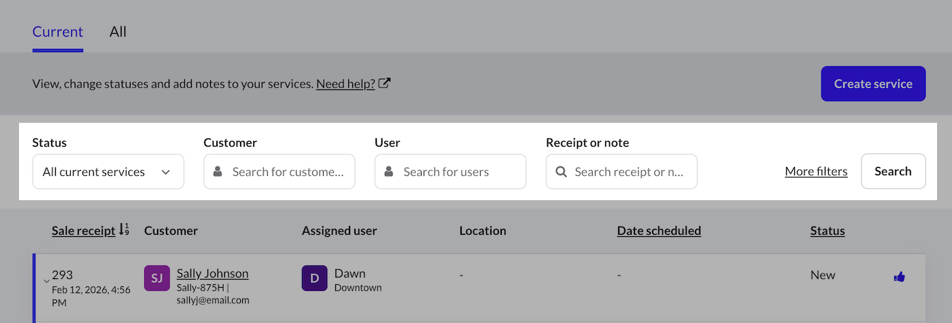Open Sally Johnson's customer profile link
Viewport: 952px width, 323px height.
(x=212, y=273)
